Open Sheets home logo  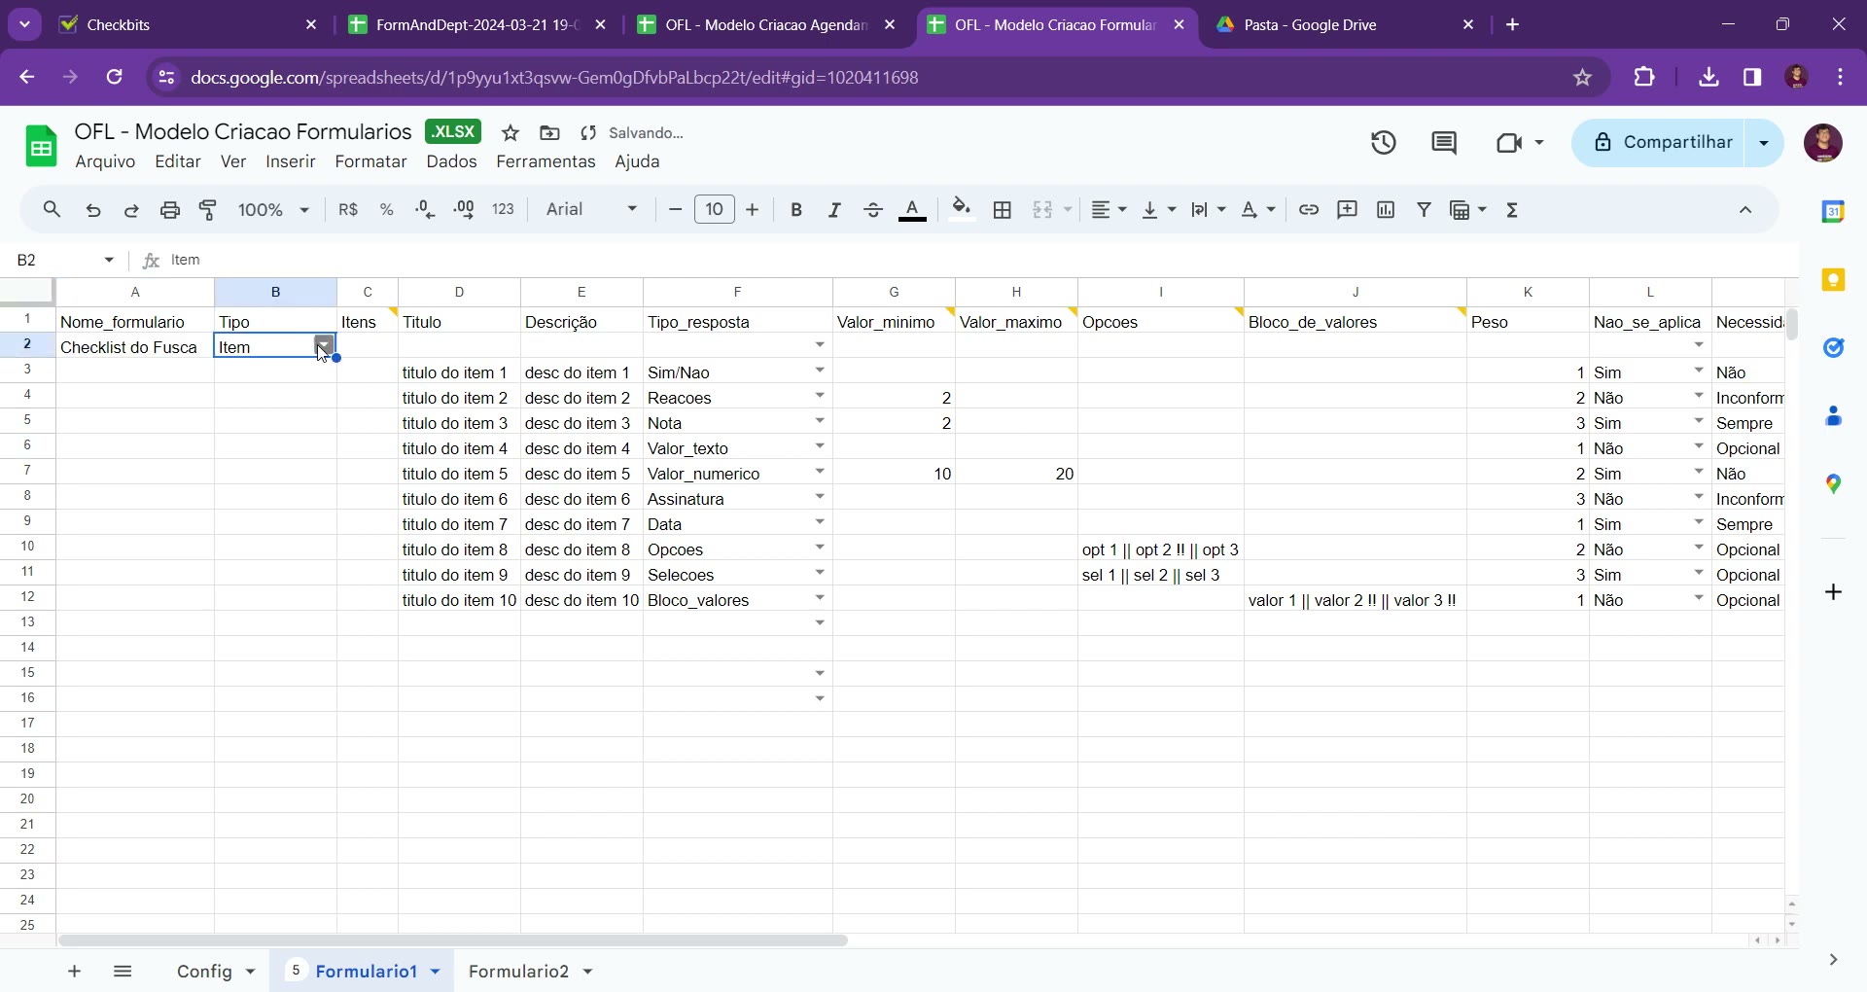pyautogui.click(x=41, y=146)
